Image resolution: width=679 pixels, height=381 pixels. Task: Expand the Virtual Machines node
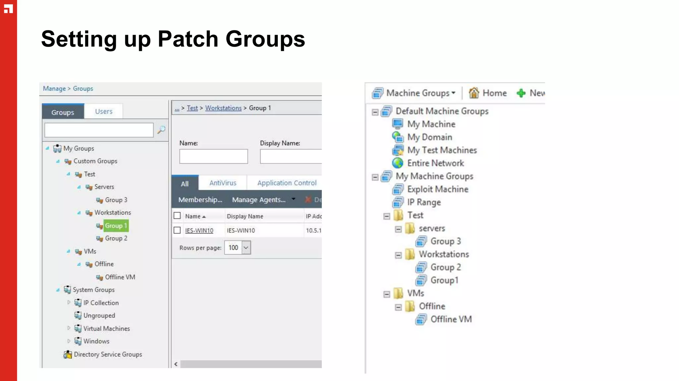(69, 328)
